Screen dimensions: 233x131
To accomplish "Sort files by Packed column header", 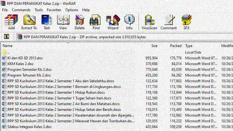I will coord(176,46).
